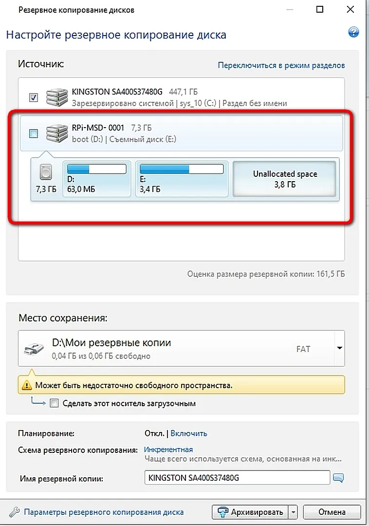
Task: Click the RPi-MSD disk drive icon
Action: click(56, 133)
